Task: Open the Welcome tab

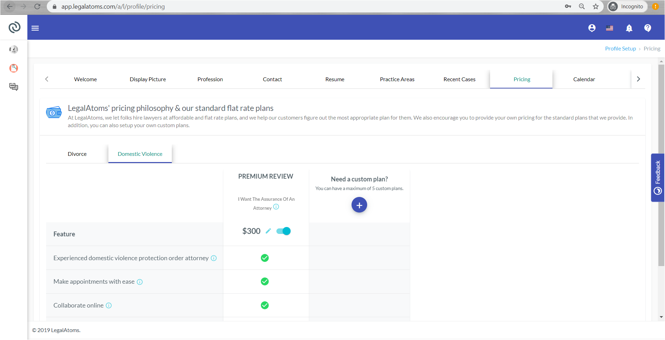Action: (x=86, y=79)
